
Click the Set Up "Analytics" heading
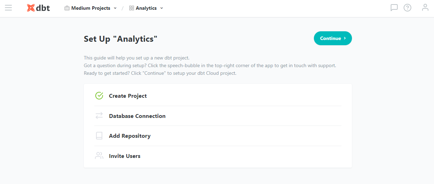pos(121,39)
